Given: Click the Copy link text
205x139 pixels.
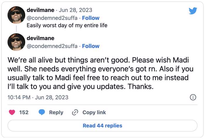Looking at the screenshot, I should (94, 112).
